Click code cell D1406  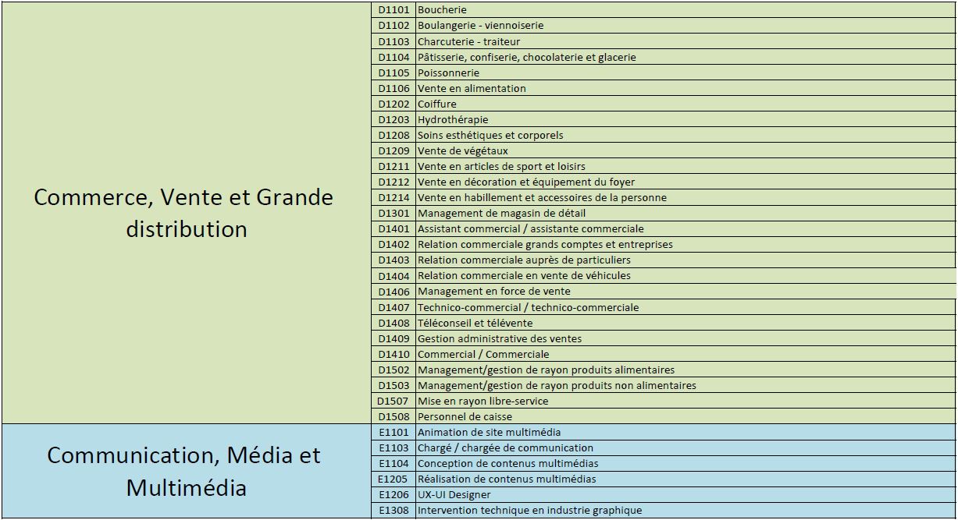(394, 291)
